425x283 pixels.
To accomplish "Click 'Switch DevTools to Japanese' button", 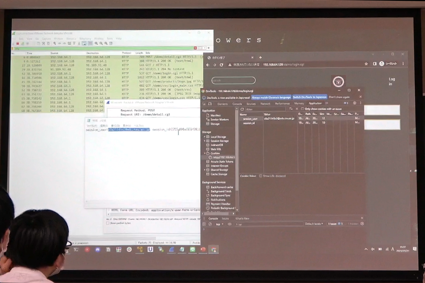I will click(x=310, y=97).
